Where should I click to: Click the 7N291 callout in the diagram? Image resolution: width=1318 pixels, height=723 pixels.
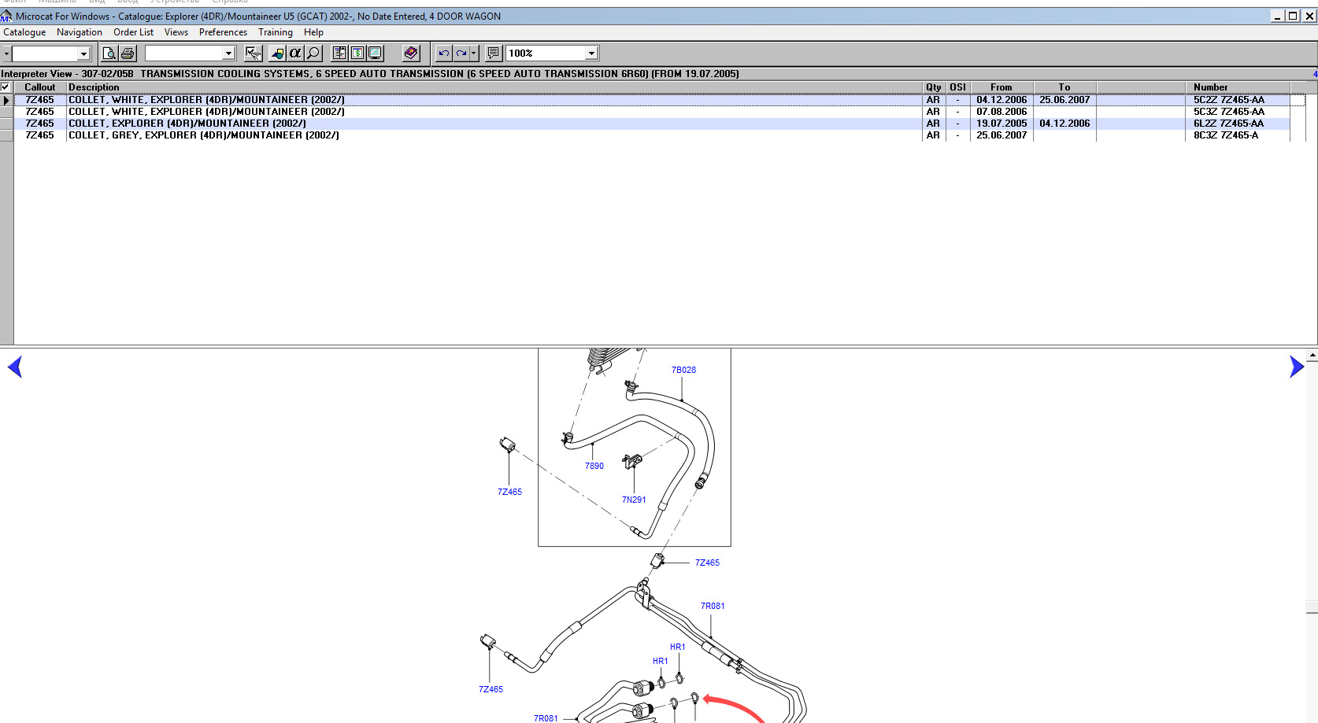click(x=634, y=500)
